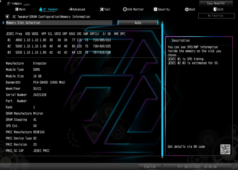Click JEDEC #3 frequency 5200
Image resolution: width=238 pixels, height=170 pixels.
[19, 52]
